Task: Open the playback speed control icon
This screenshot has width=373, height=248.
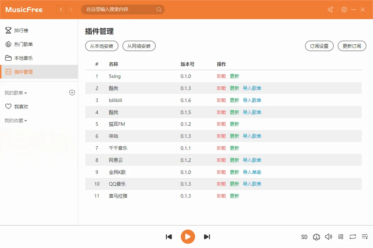Action: (316, 237)
